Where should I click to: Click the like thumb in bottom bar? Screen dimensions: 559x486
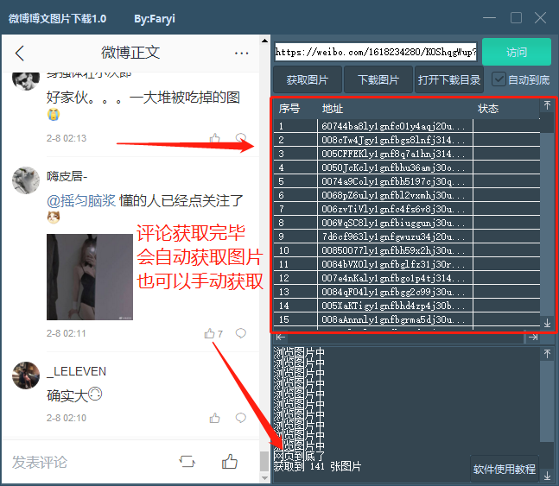point(230,462)
